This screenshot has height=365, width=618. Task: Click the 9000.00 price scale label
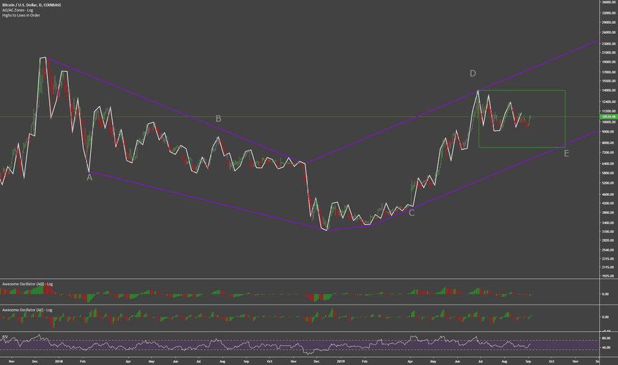point(609,131)
